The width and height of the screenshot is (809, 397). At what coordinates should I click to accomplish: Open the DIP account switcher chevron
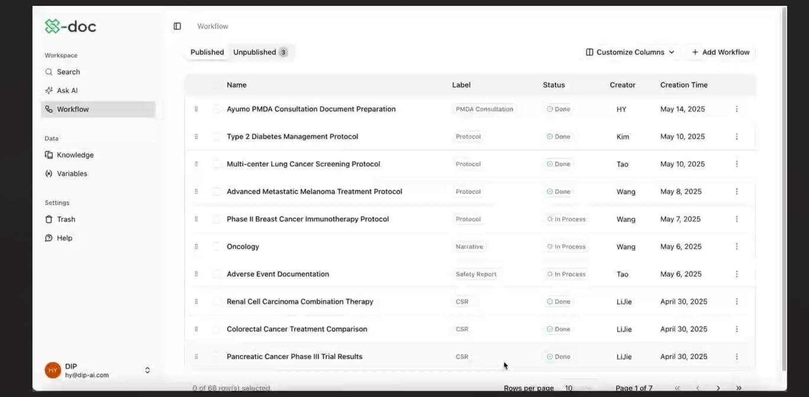tap(147, 370)
